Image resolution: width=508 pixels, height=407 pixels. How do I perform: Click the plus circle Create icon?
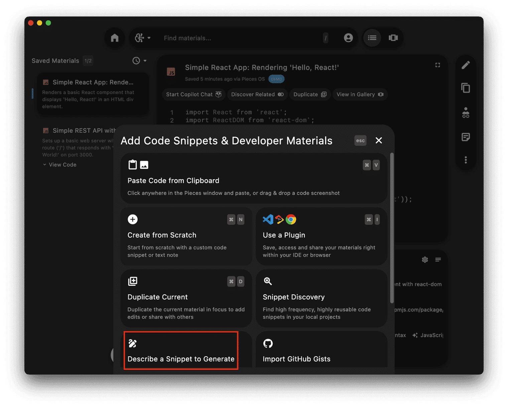tap(133, 220)
